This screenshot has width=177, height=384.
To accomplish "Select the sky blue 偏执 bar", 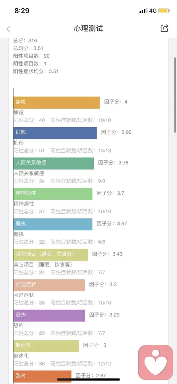I will pos(53,224).
